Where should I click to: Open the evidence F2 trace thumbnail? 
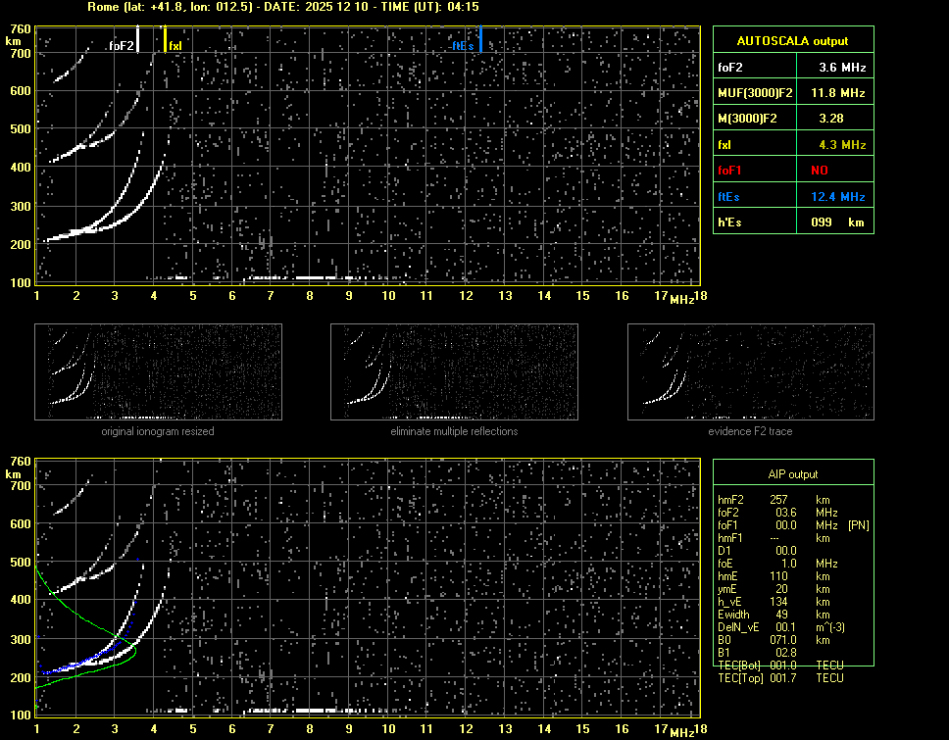[x=750, y=372]
